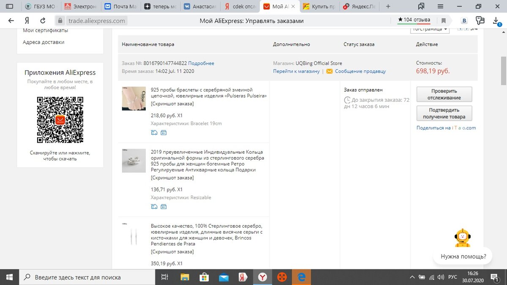This screenshot has width=507, height=285.
Task: Open the protection extension icon next to VK
Action: pyautogui.click(x=480, y=20)
